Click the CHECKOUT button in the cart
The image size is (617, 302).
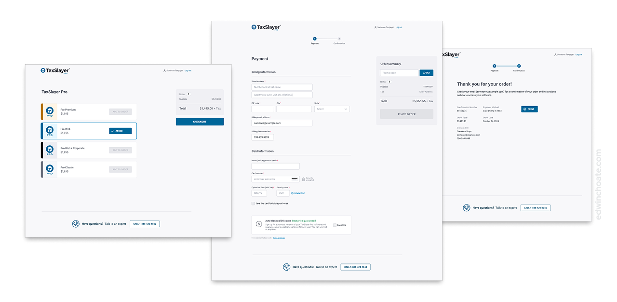pyautogui.click(x=200, y=121)
